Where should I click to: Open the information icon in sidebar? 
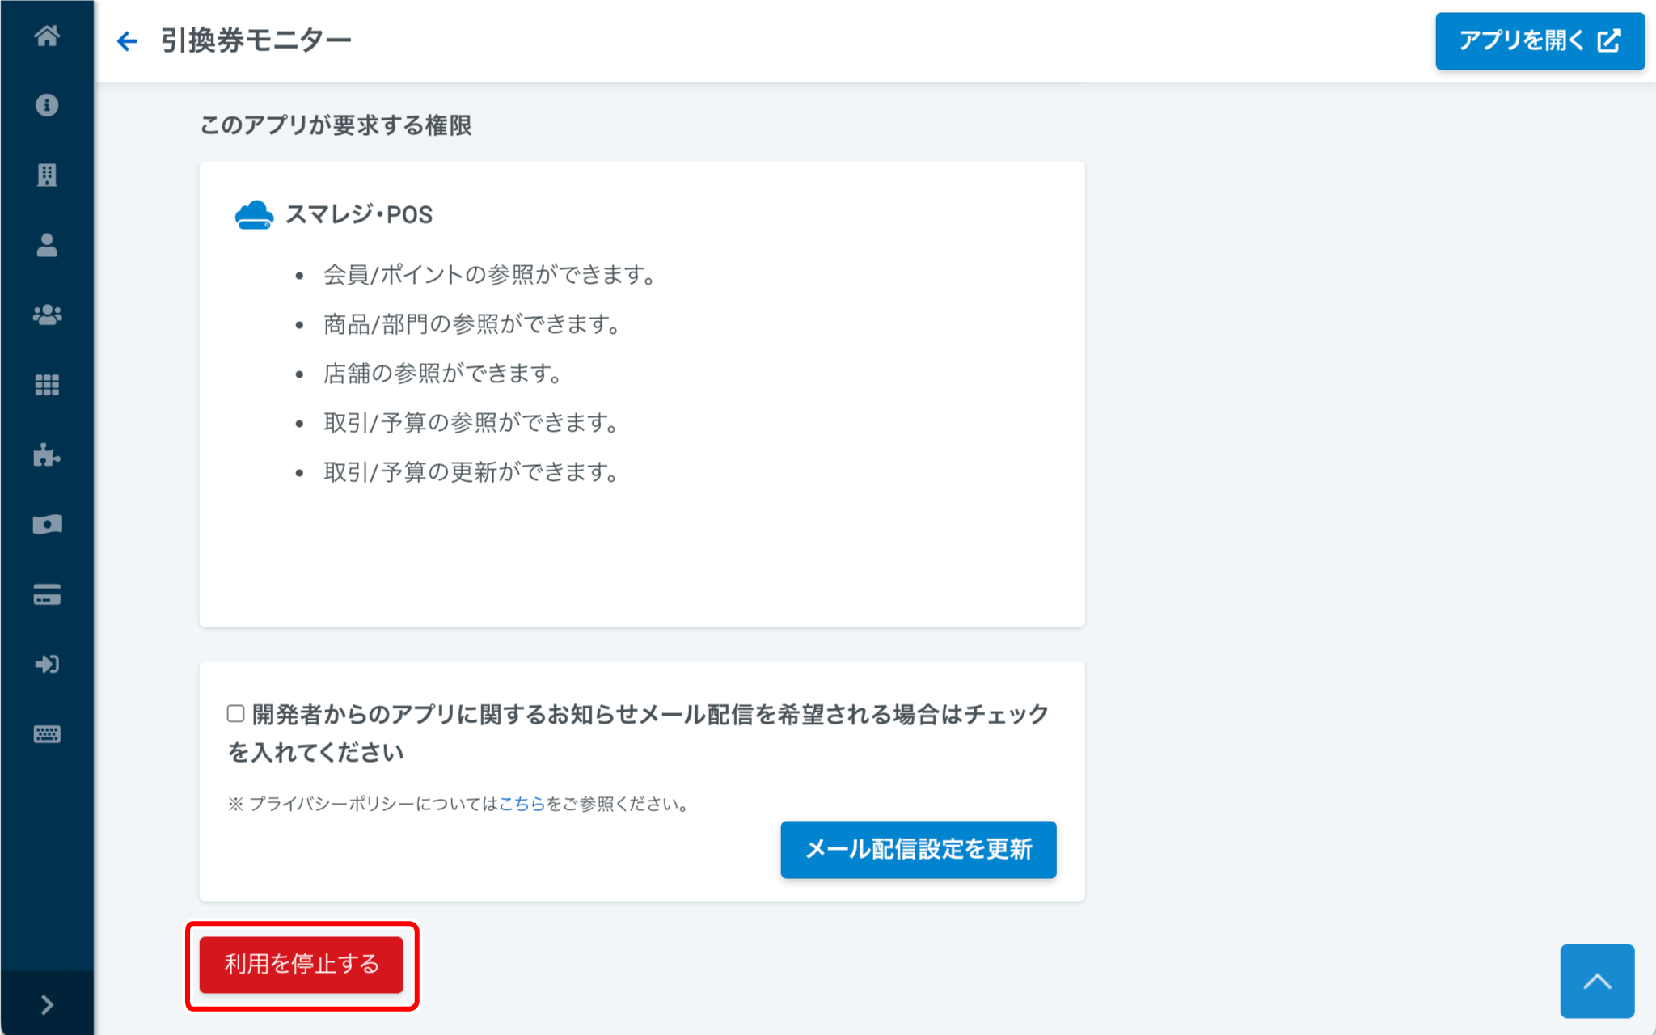click(47, 105)
